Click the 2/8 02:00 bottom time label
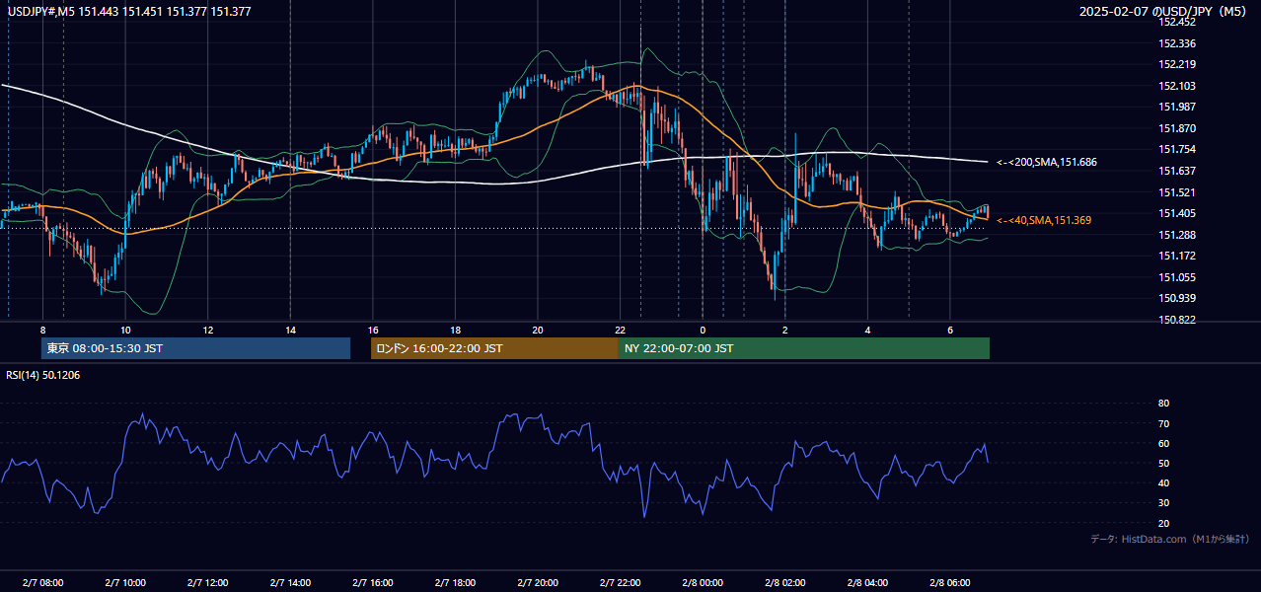The width and height of the screenshot is (1261, 592). (784, 583)
